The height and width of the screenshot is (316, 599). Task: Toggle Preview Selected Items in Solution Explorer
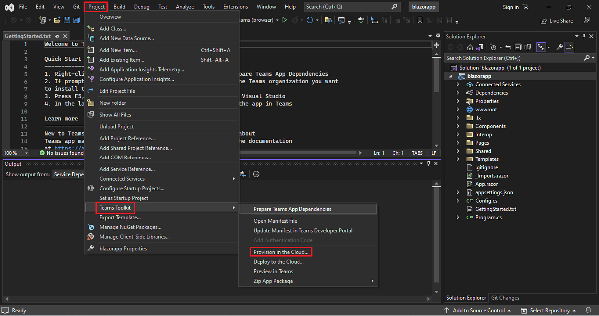pyautogui.click(x=570, y=47)
